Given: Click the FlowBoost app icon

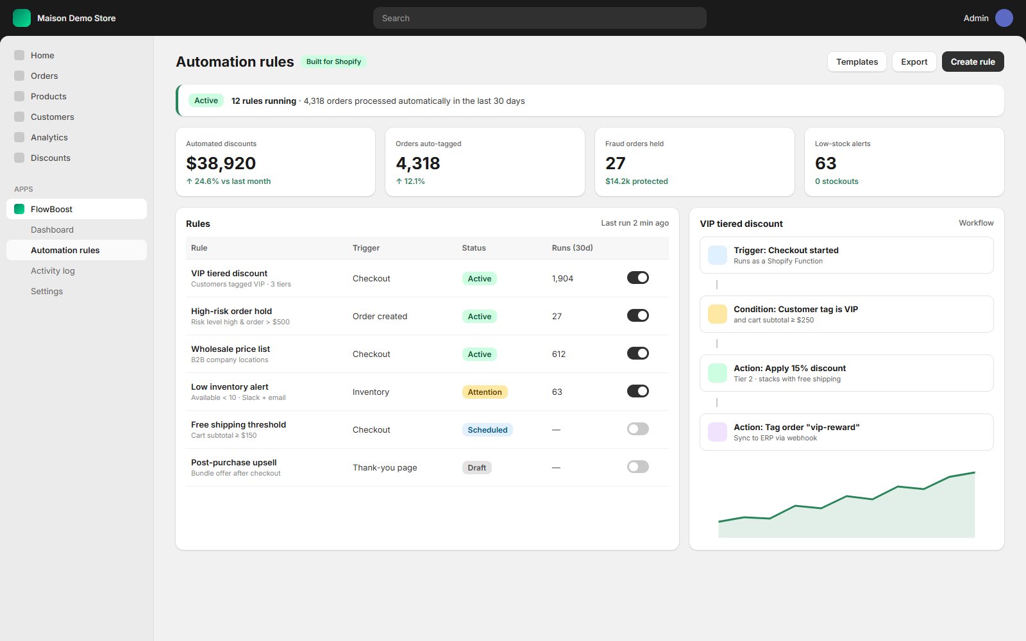Looking at the screenshot, I should point(19,209).
